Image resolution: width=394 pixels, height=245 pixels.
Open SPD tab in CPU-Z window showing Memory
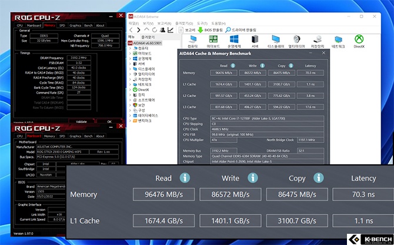tap(62, 25)
